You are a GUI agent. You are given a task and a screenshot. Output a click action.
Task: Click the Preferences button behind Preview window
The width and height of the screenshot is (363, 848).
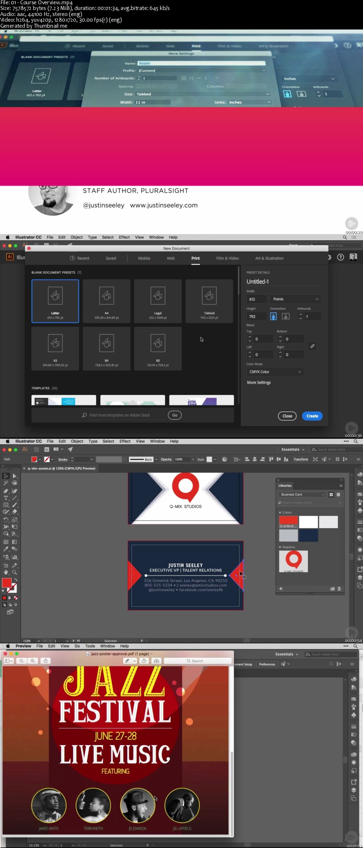point(267,664)
